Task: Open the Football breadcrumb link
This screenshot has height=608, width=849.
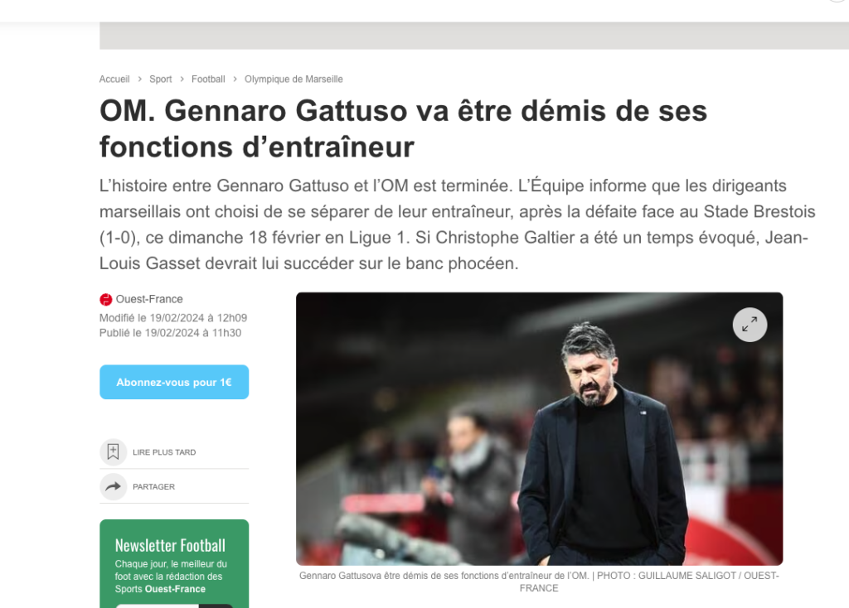Action: tap(208, 79)
